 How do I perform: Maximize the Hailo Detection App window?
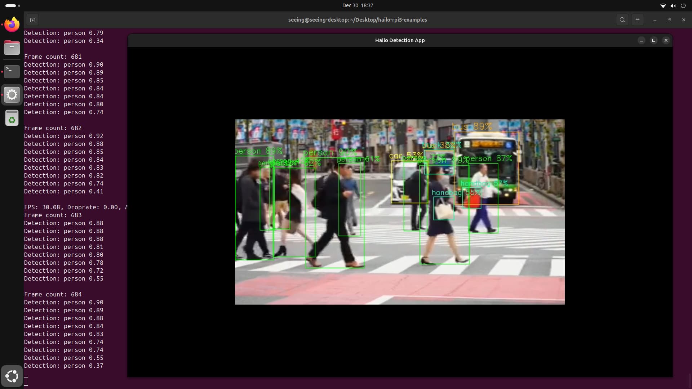coord(653,40)
